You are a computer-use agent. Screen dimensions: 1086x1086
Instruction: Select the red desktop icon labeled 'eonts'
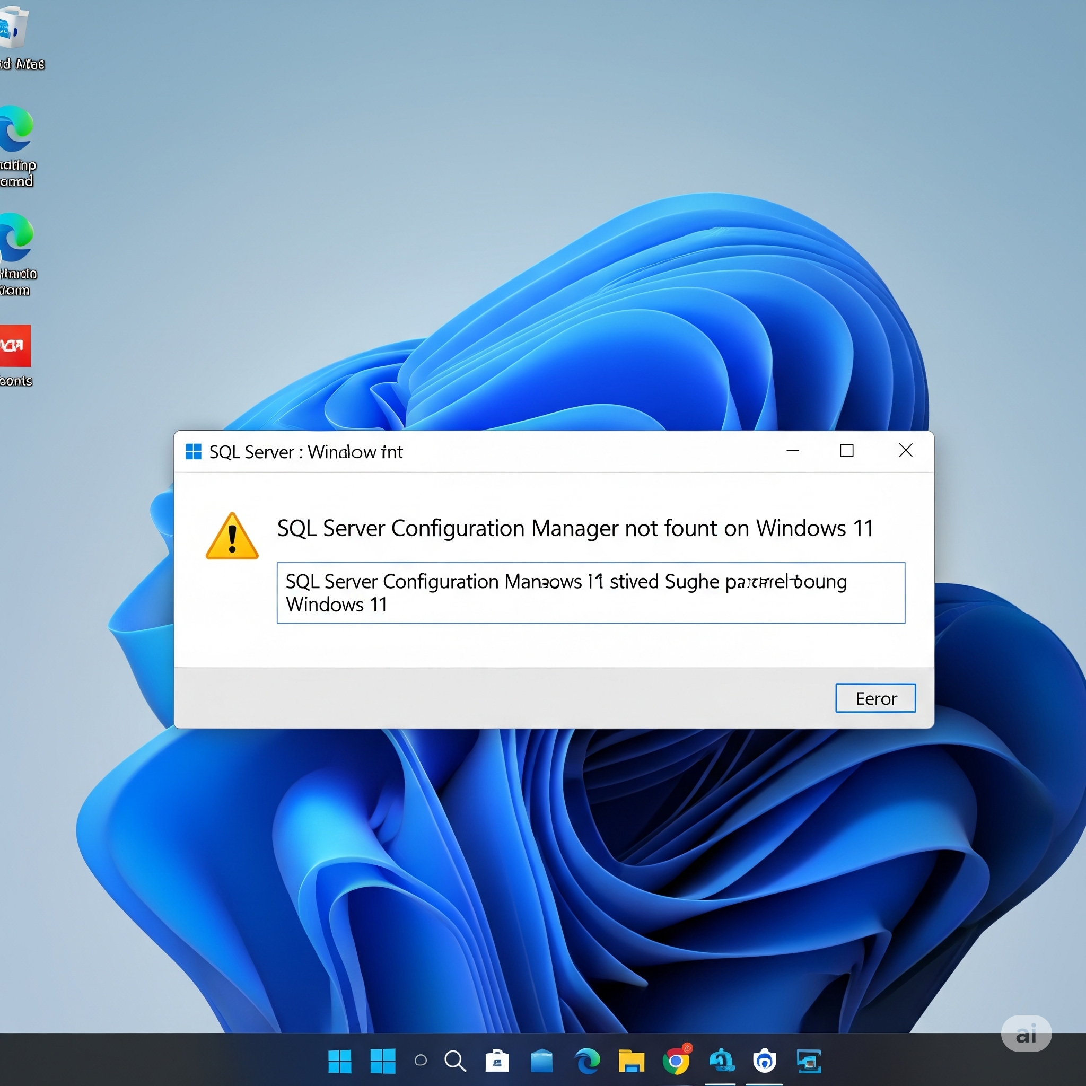[x=16, y=356]
